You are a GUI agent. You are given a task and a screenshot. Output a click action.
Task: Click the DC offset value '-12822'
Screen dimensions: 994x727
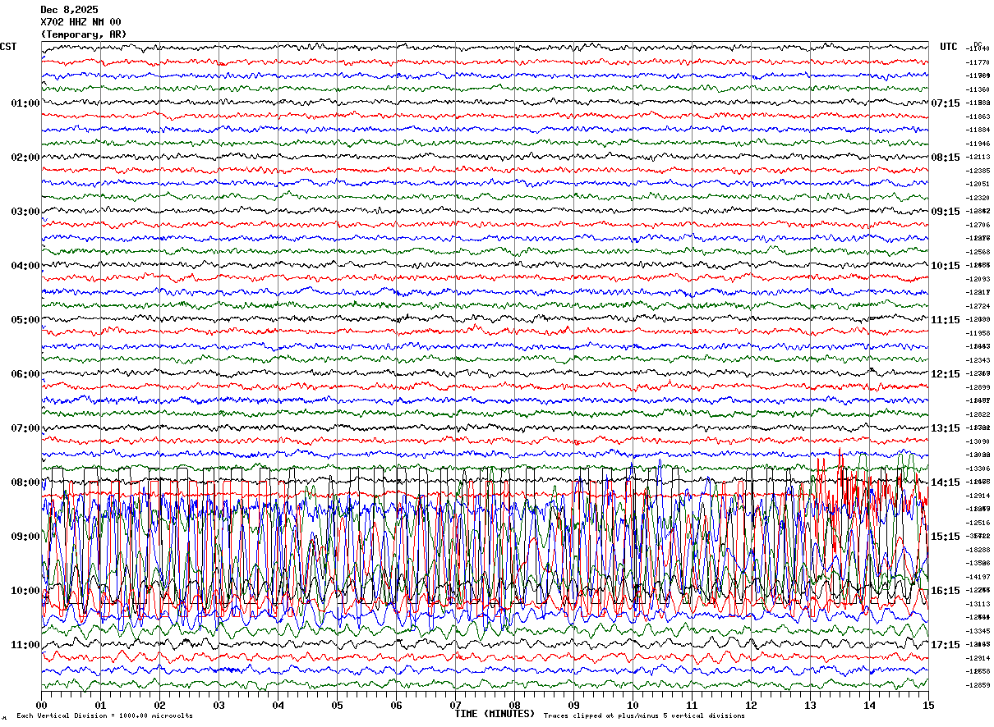tap(978, 415)
